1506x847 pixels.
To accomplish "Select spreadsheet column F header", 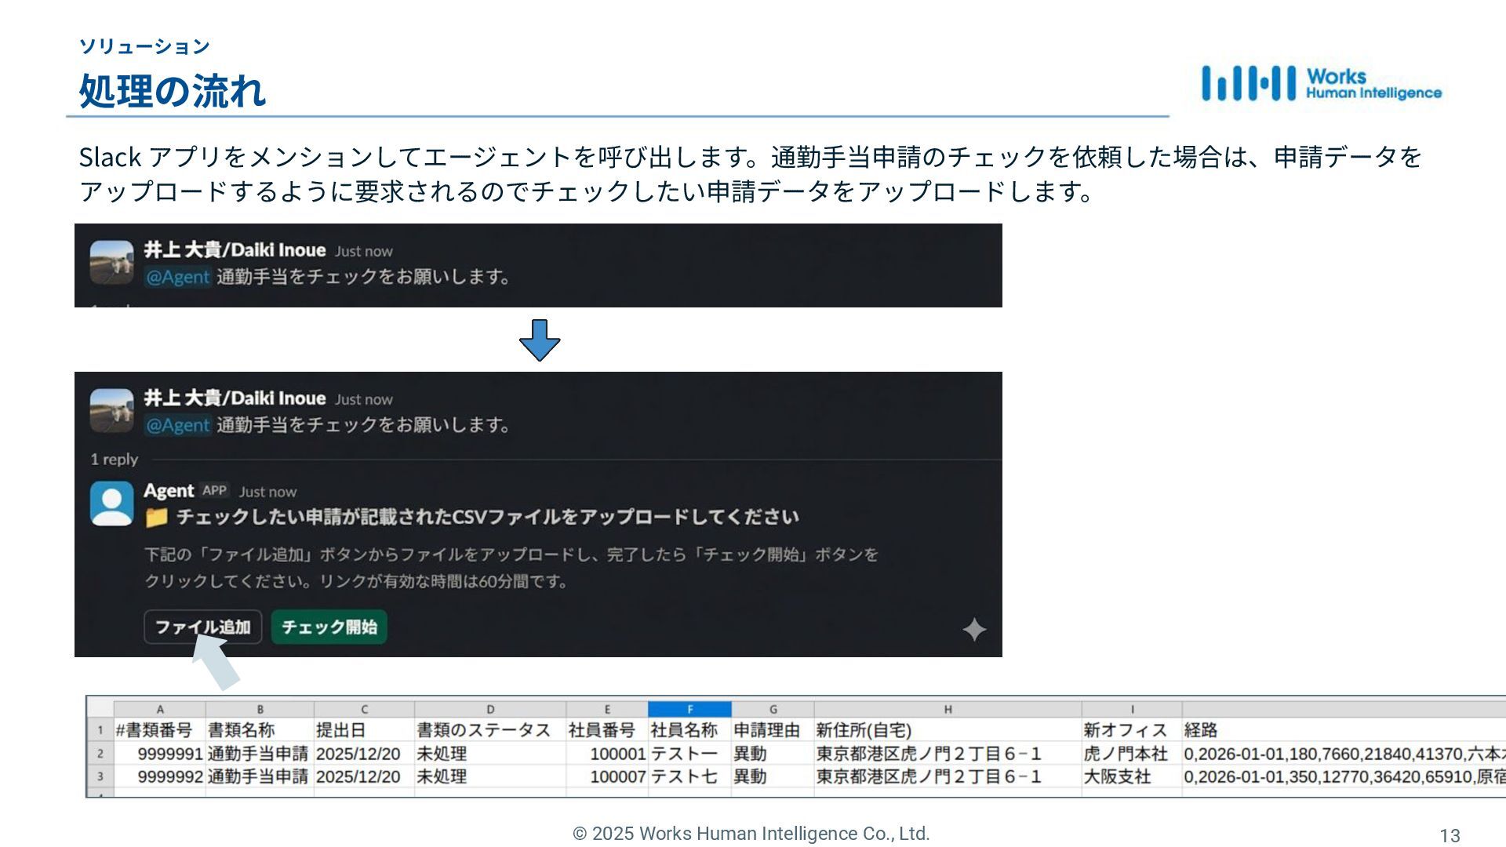I will coord(689,709).
